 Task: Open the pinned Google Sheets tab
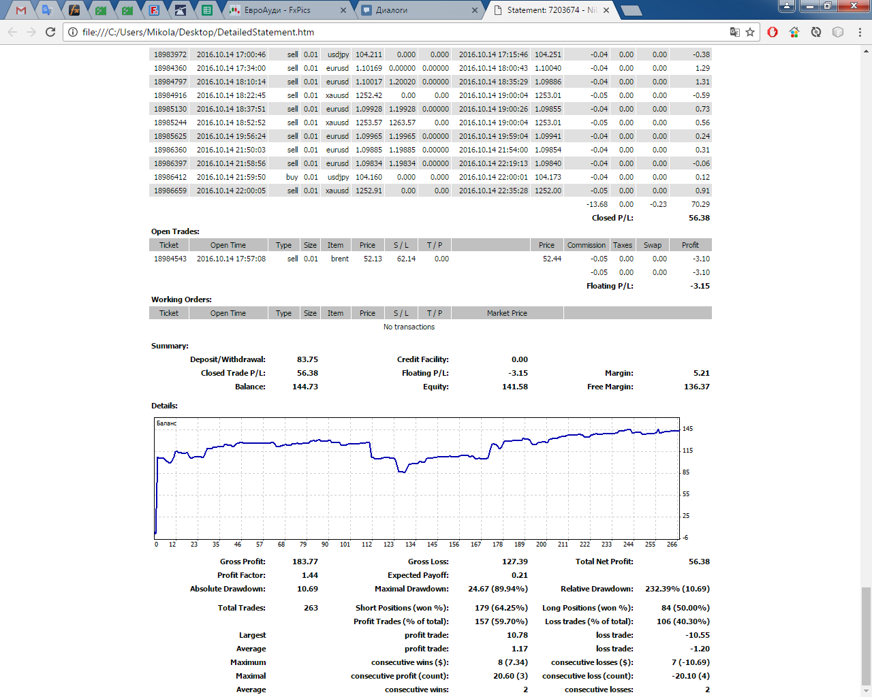click(x=207, y=10)
